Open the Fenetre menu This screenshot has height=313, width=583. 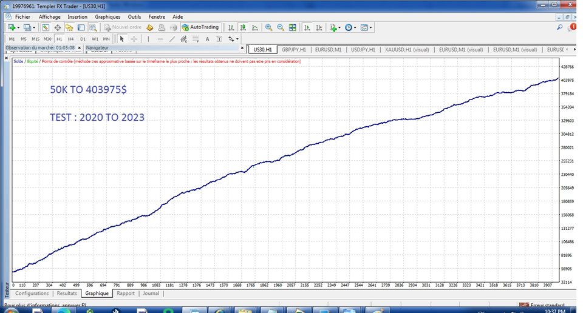coord(157,17)
